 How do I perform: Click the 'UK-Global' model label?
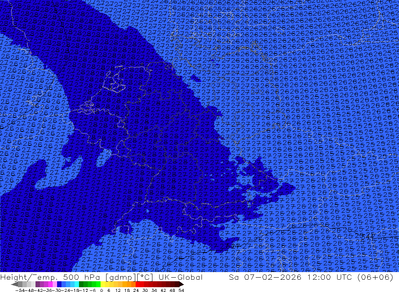tap(180, 277)
